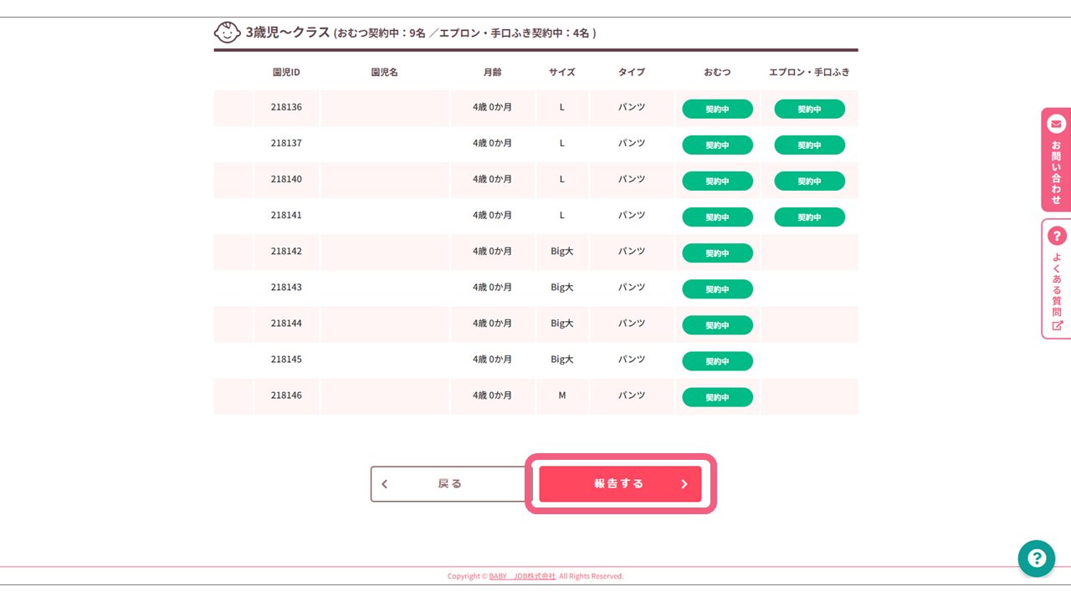Click the external link icon on the FAQ tab
The width and height of the screenshot is (1071, 602).
1057,325
